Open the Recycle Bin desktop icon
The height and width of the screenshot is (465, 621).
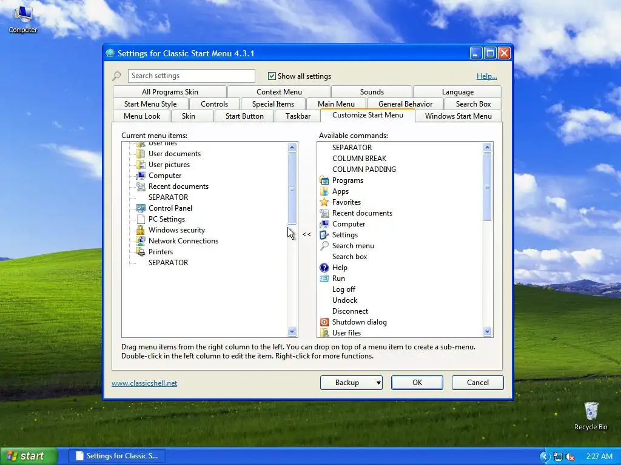(591, 416)
